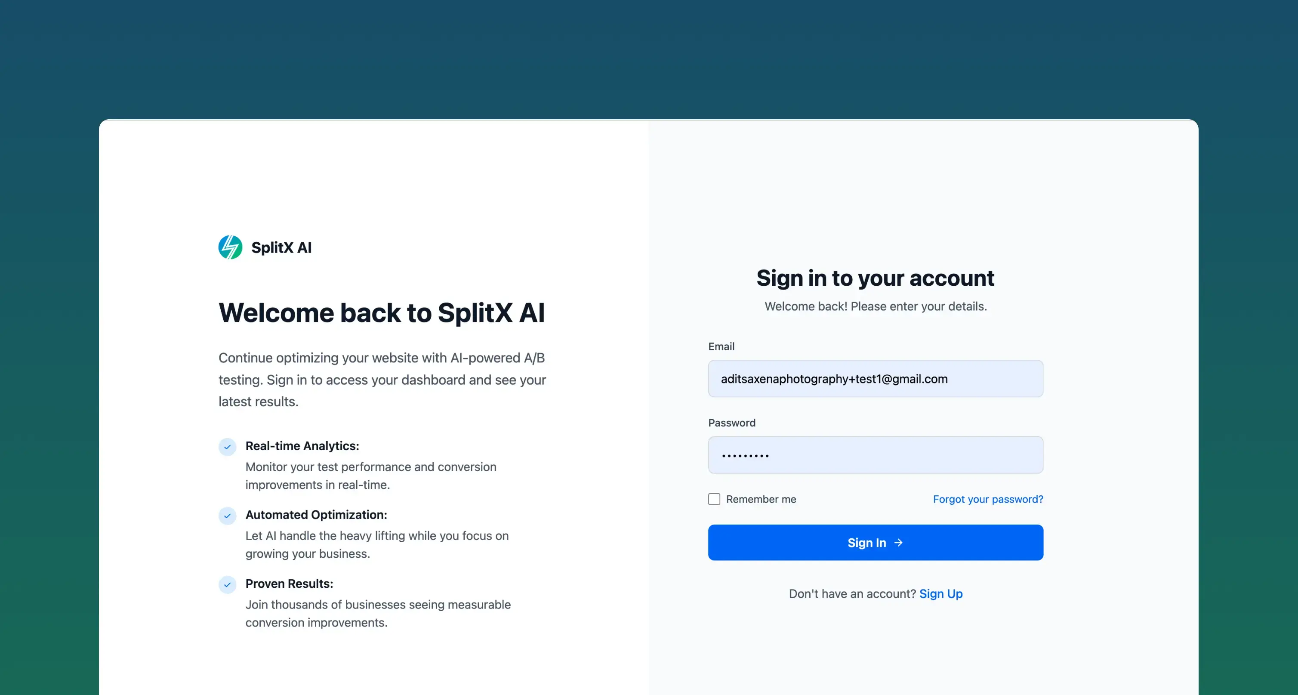Click the Email field label
Viewport: 1298px width, 695px height.
coord(721,346)
